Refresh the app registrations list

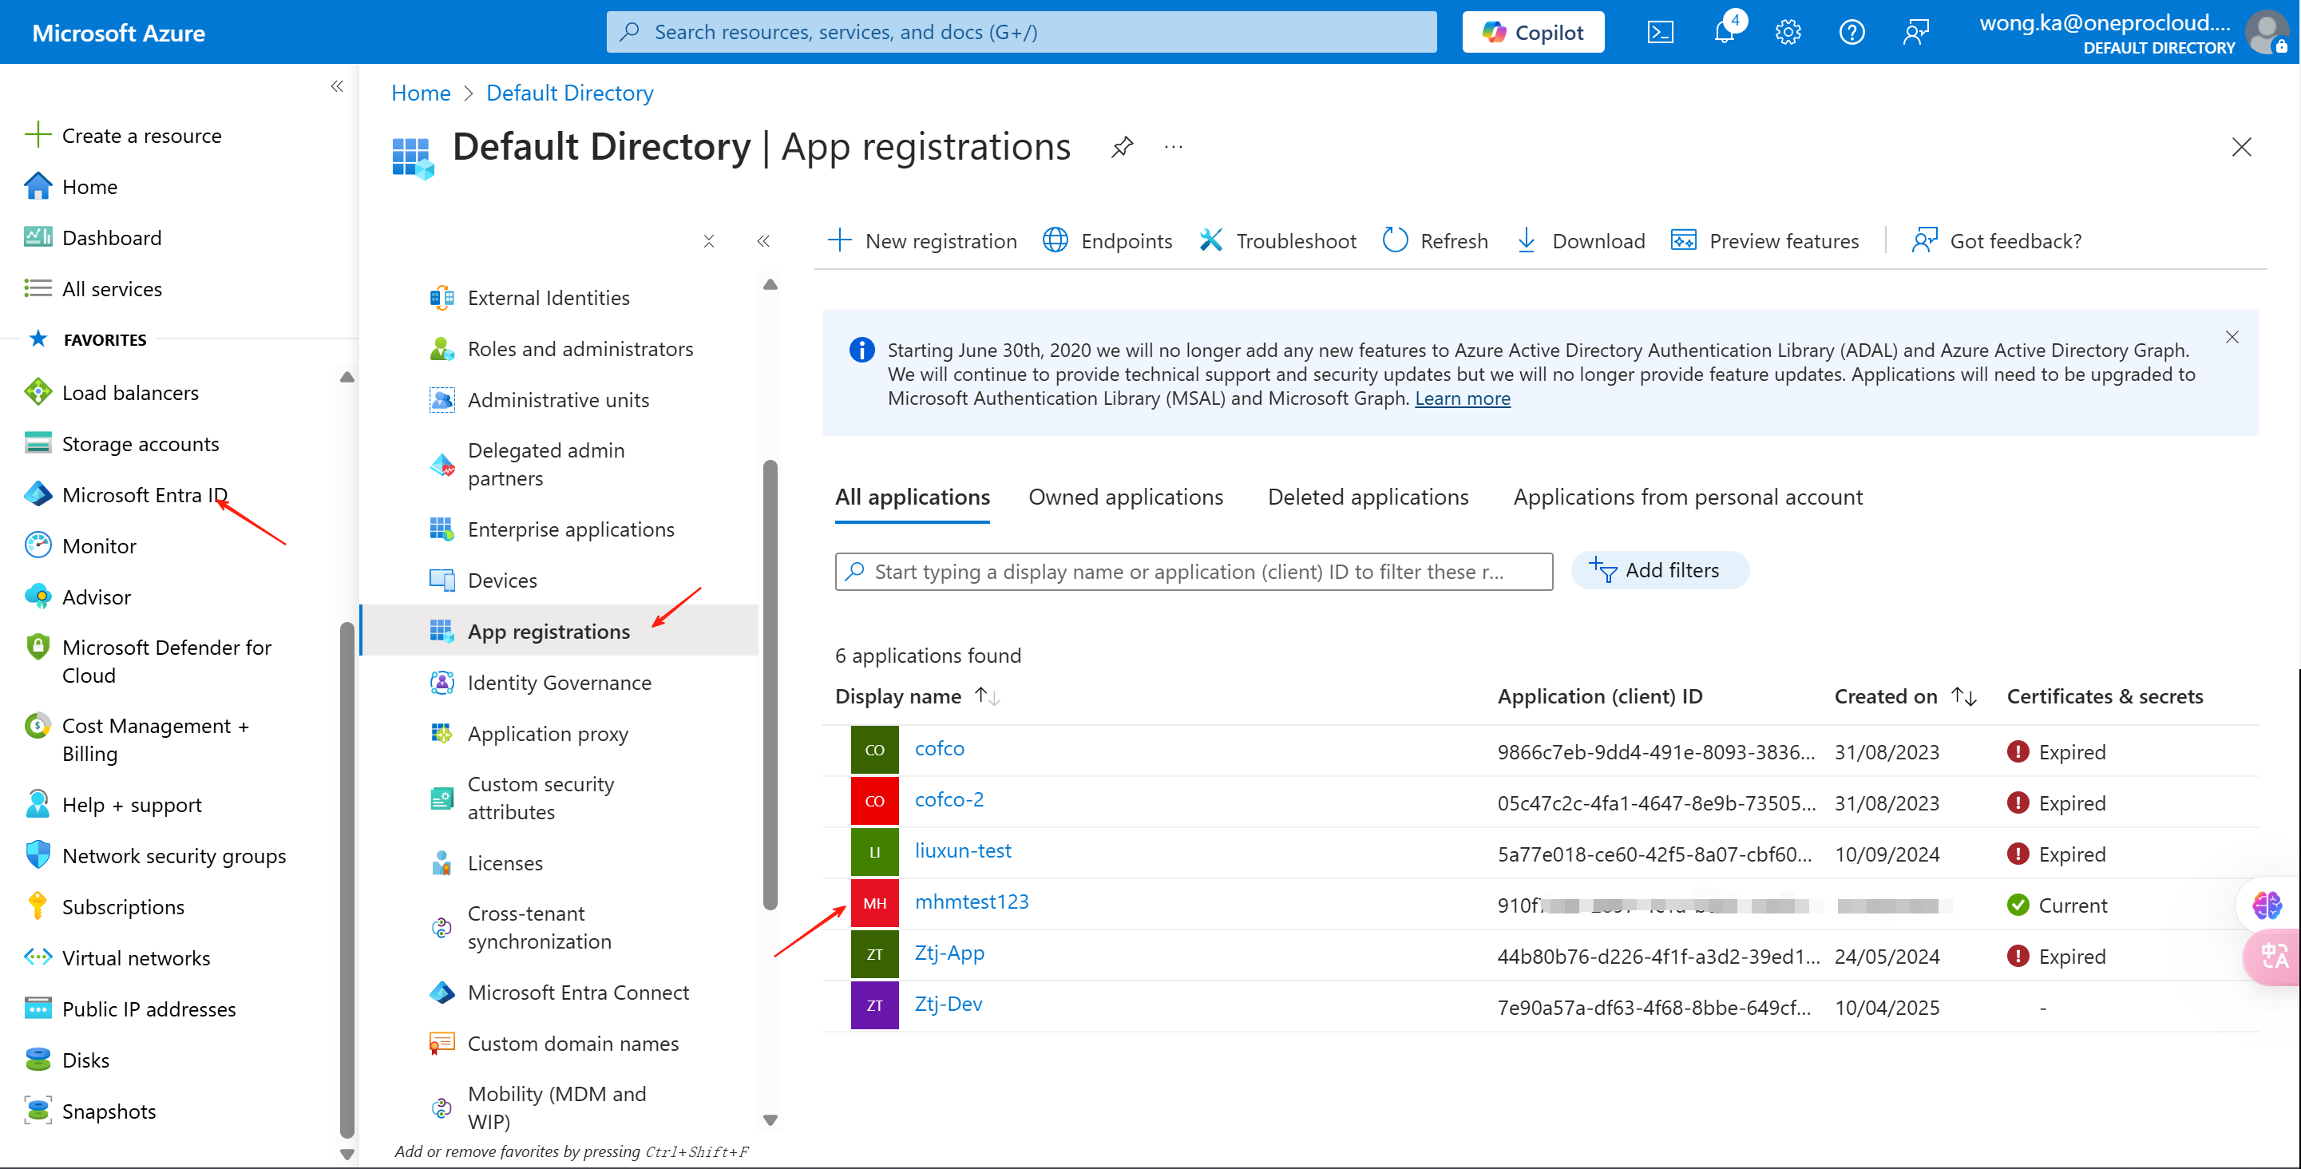[x=1436, y=240]
